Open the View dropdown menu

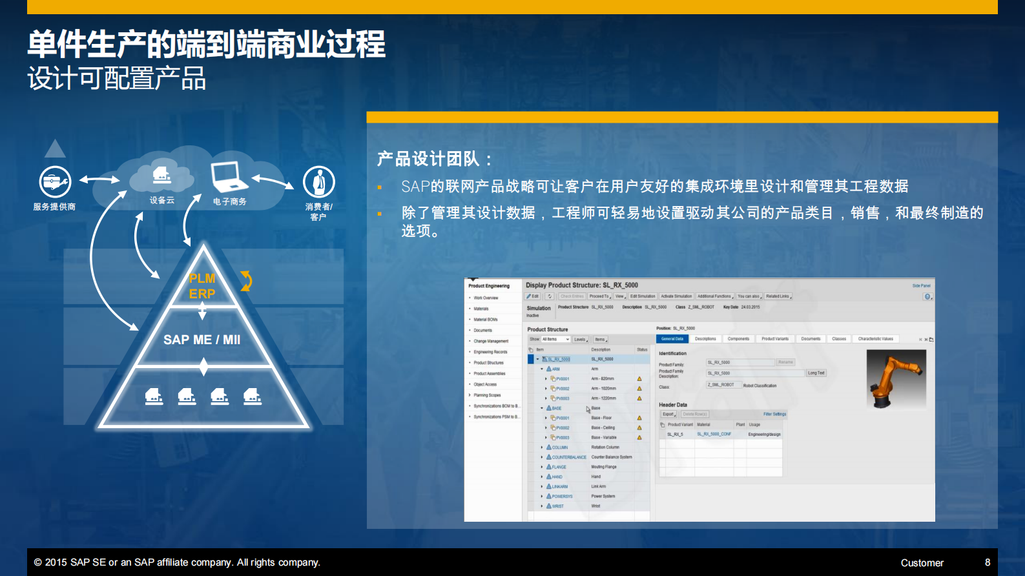pos(620,296)
